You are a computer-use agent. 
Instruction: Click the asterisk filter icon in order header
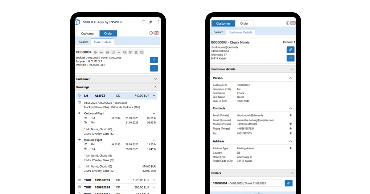click(119, 52)
